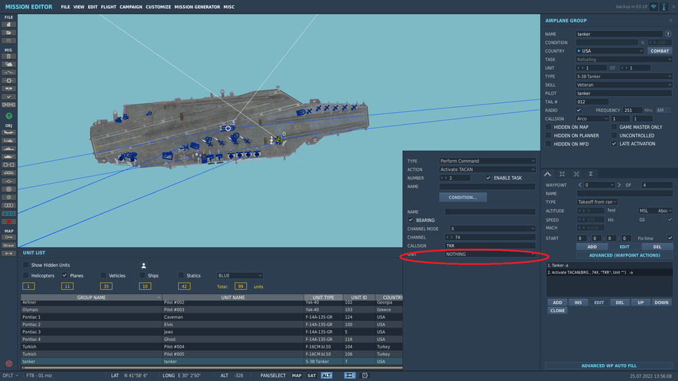Uncheck the BEARING checkbox
The height and width of the screenshot is (381, 678).
coord(410,220)
